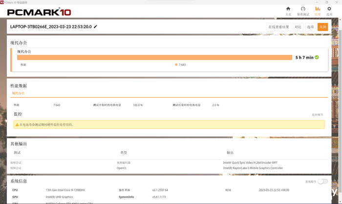
Task: Maximize the PCMark 10 window
Action: (x=326, y=2)
